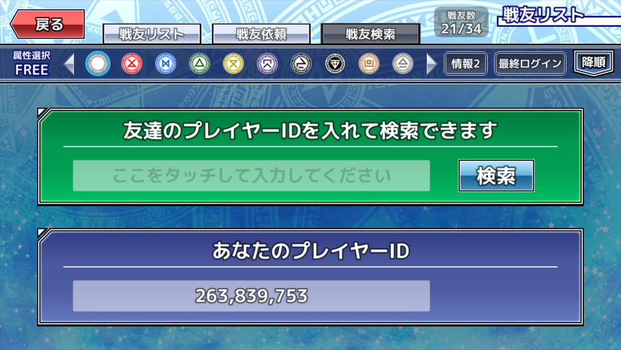Choose the purple attribute icon
Image resolution: width=621 pixels, height=350 pixels.
[267, 63]
